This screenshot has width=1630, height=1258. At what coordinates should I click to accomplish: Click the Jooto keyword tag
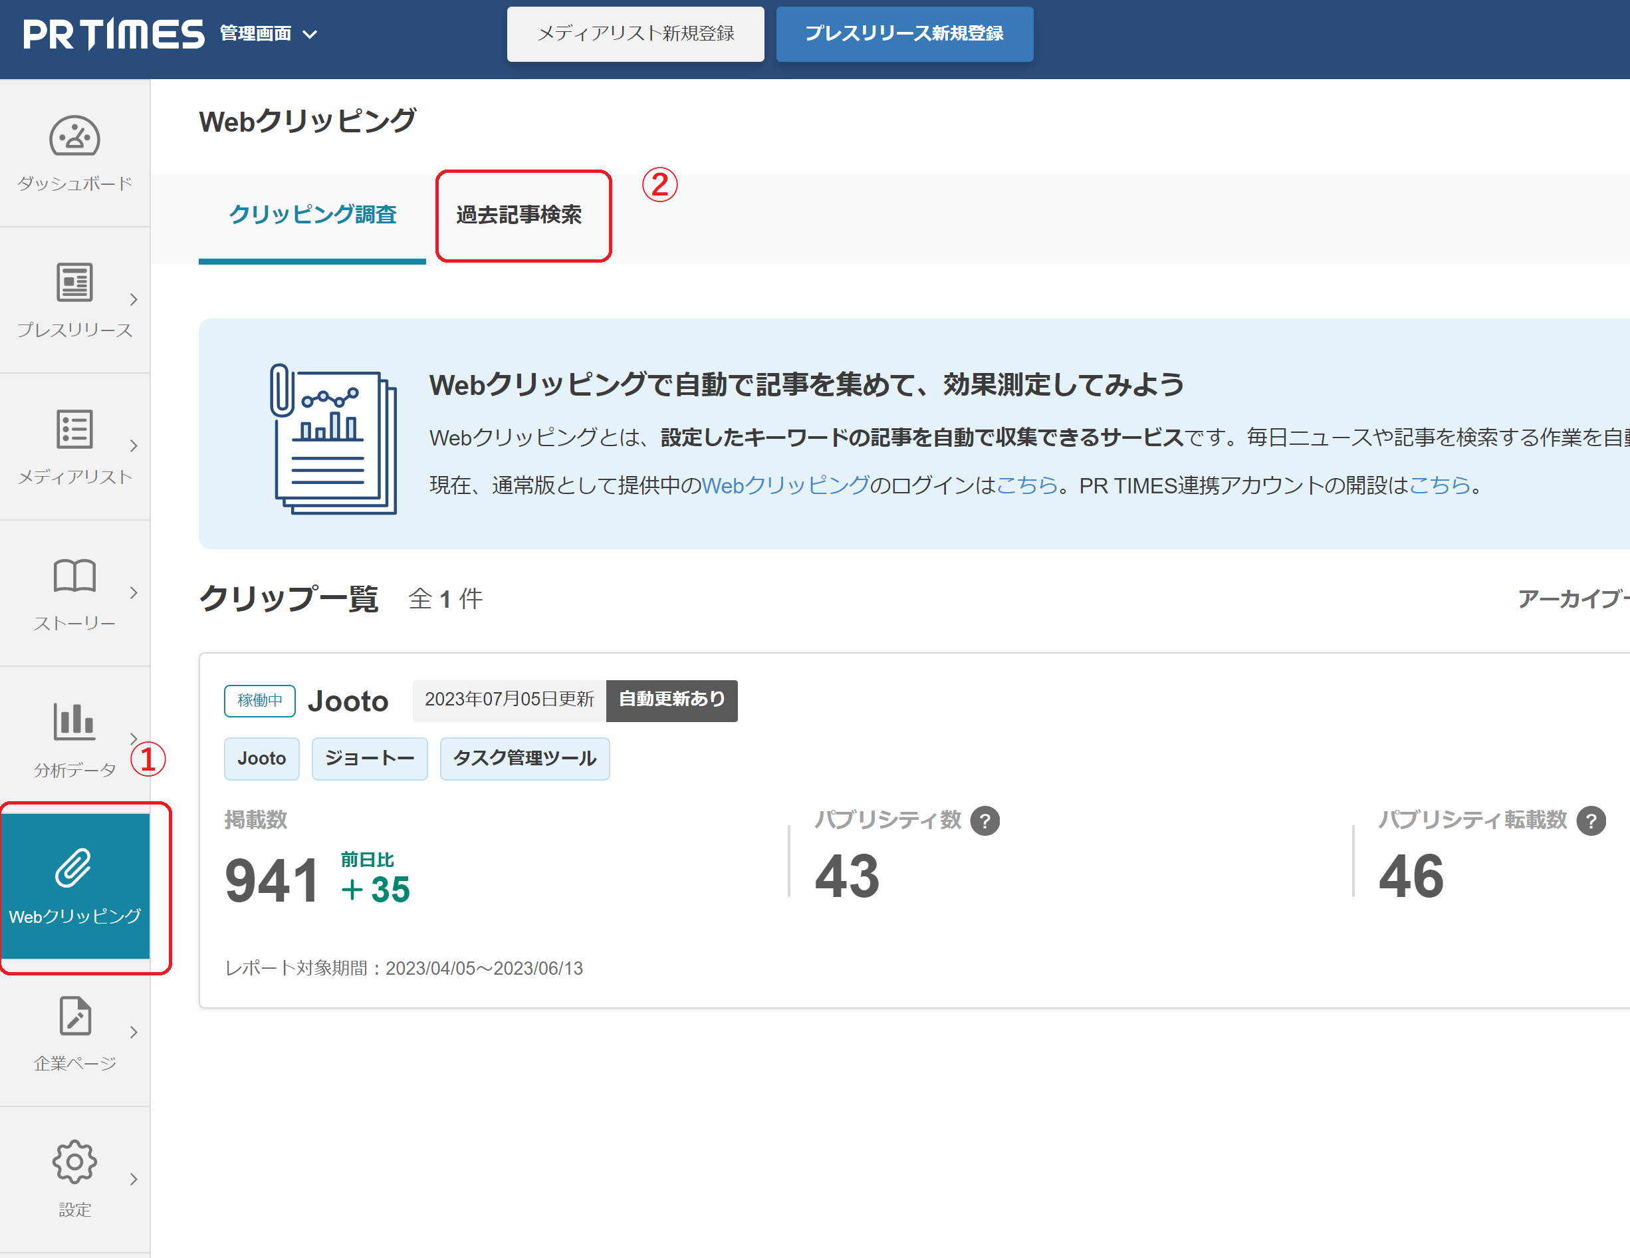(x=261, y=759)
